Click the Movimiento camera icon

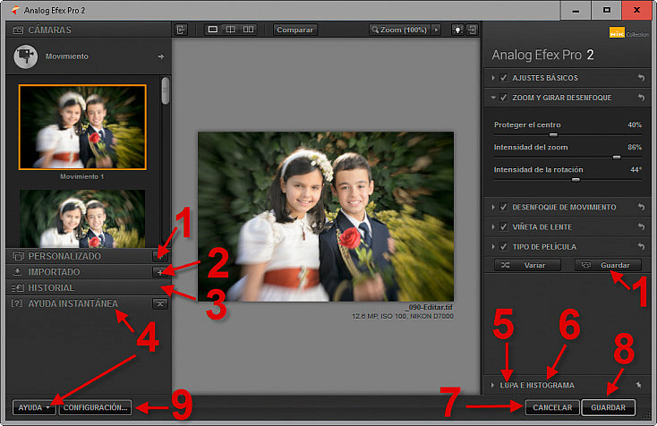pyautogui.click(x=26, y=56)
